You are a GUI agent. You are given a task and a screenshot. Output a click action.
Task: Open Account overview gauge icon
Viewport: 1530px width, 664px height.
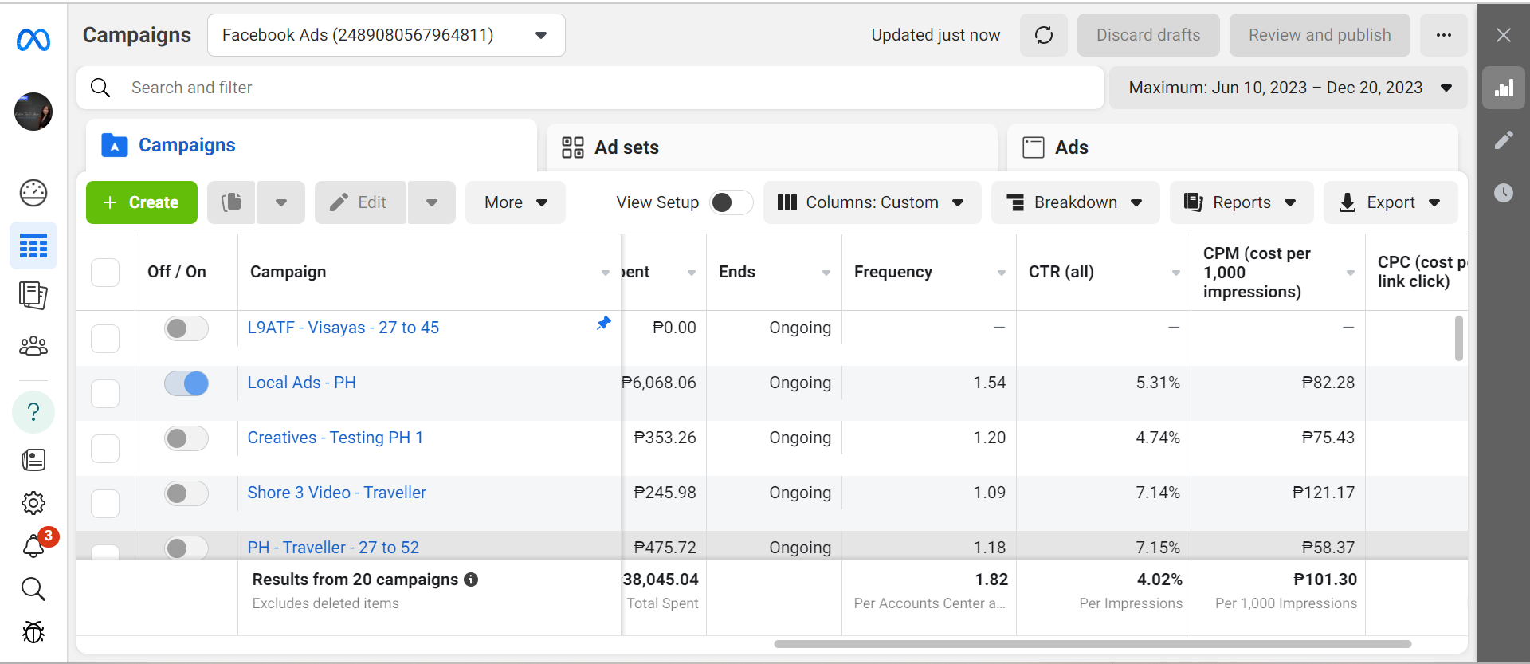click(x=33, y=193)
